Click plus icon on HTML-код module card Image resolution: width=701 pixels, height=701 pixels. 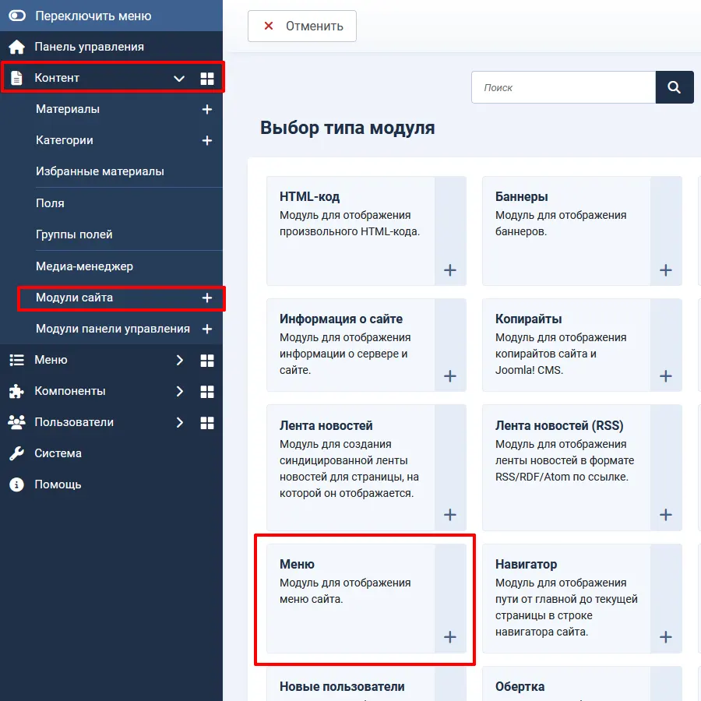click(x=449, y=270)
